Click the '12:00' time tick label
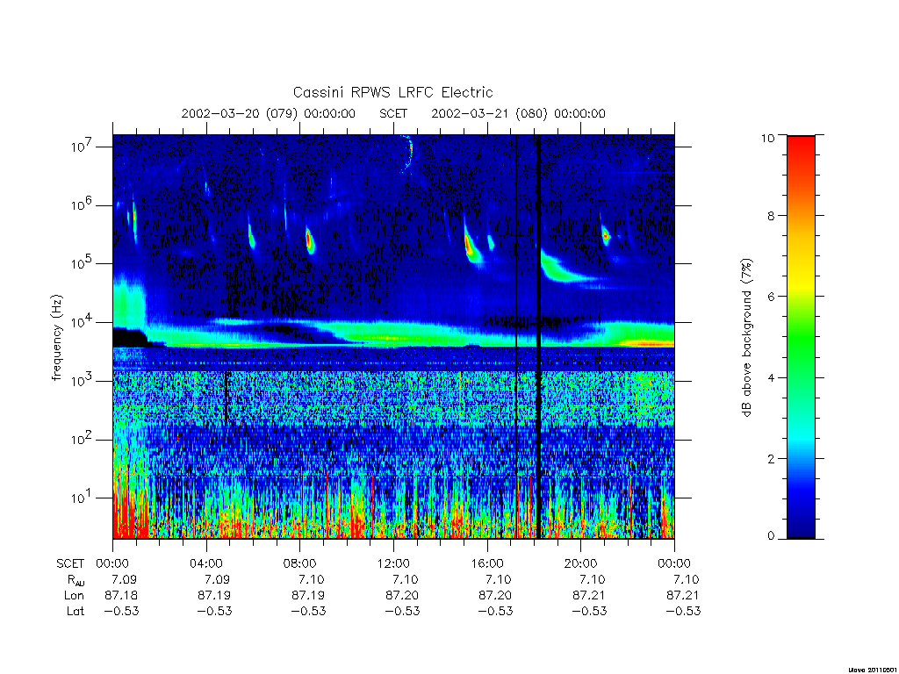The height and width of the screenshot is (674, 899). (x=393, y=564)
